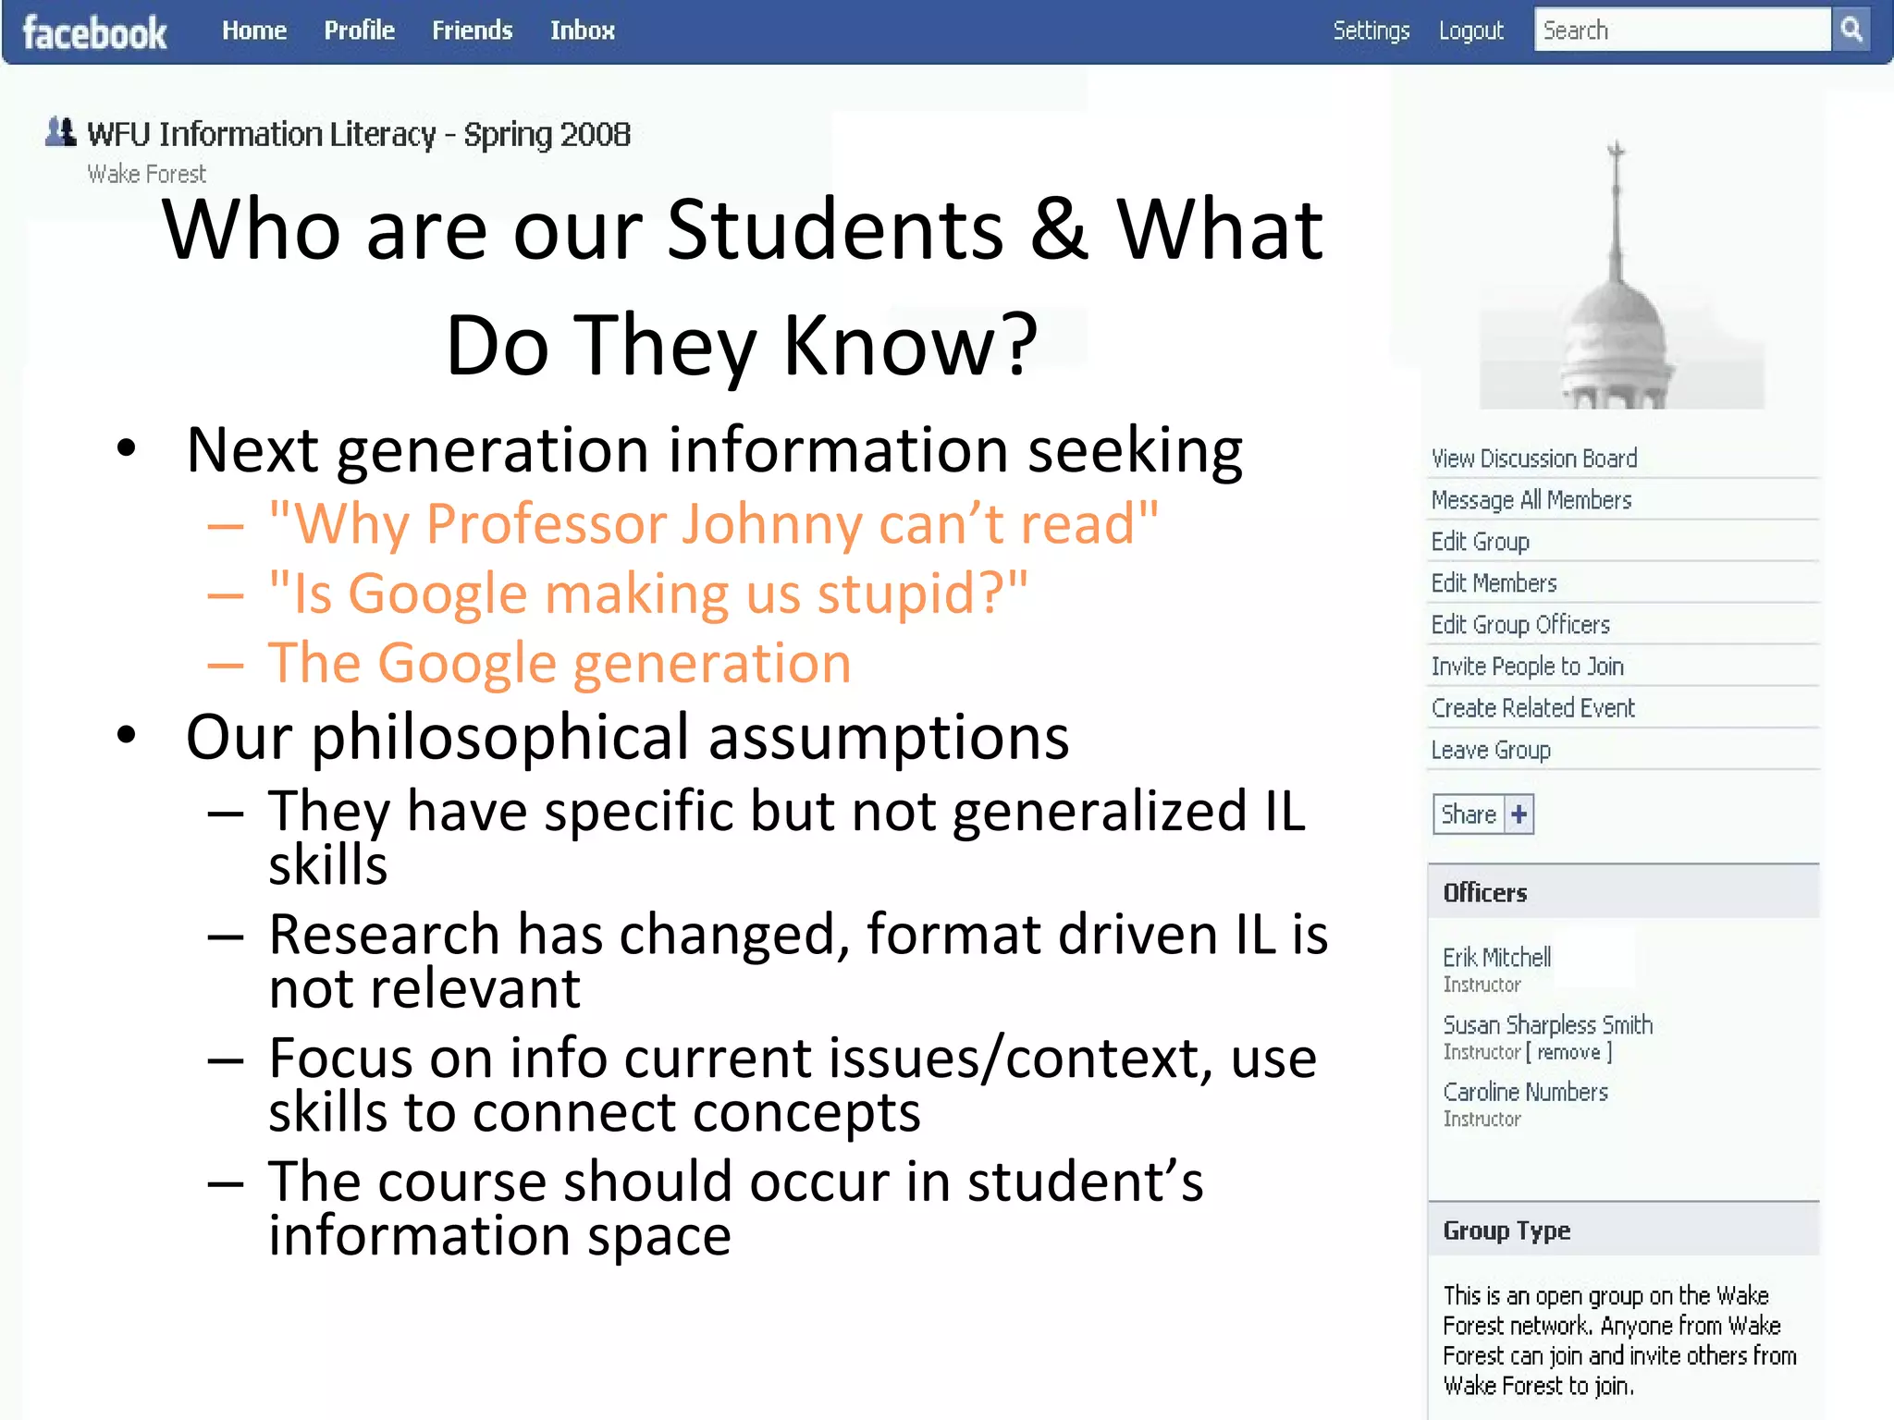This screenshot has width=1894, height=1420.
Task: Click 'The Google generation' line
Action: (x=560, y=663)
